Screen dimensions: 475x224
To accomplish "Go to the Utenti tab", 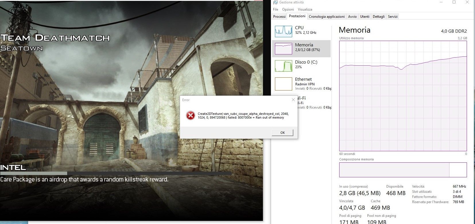I will 365,17.
